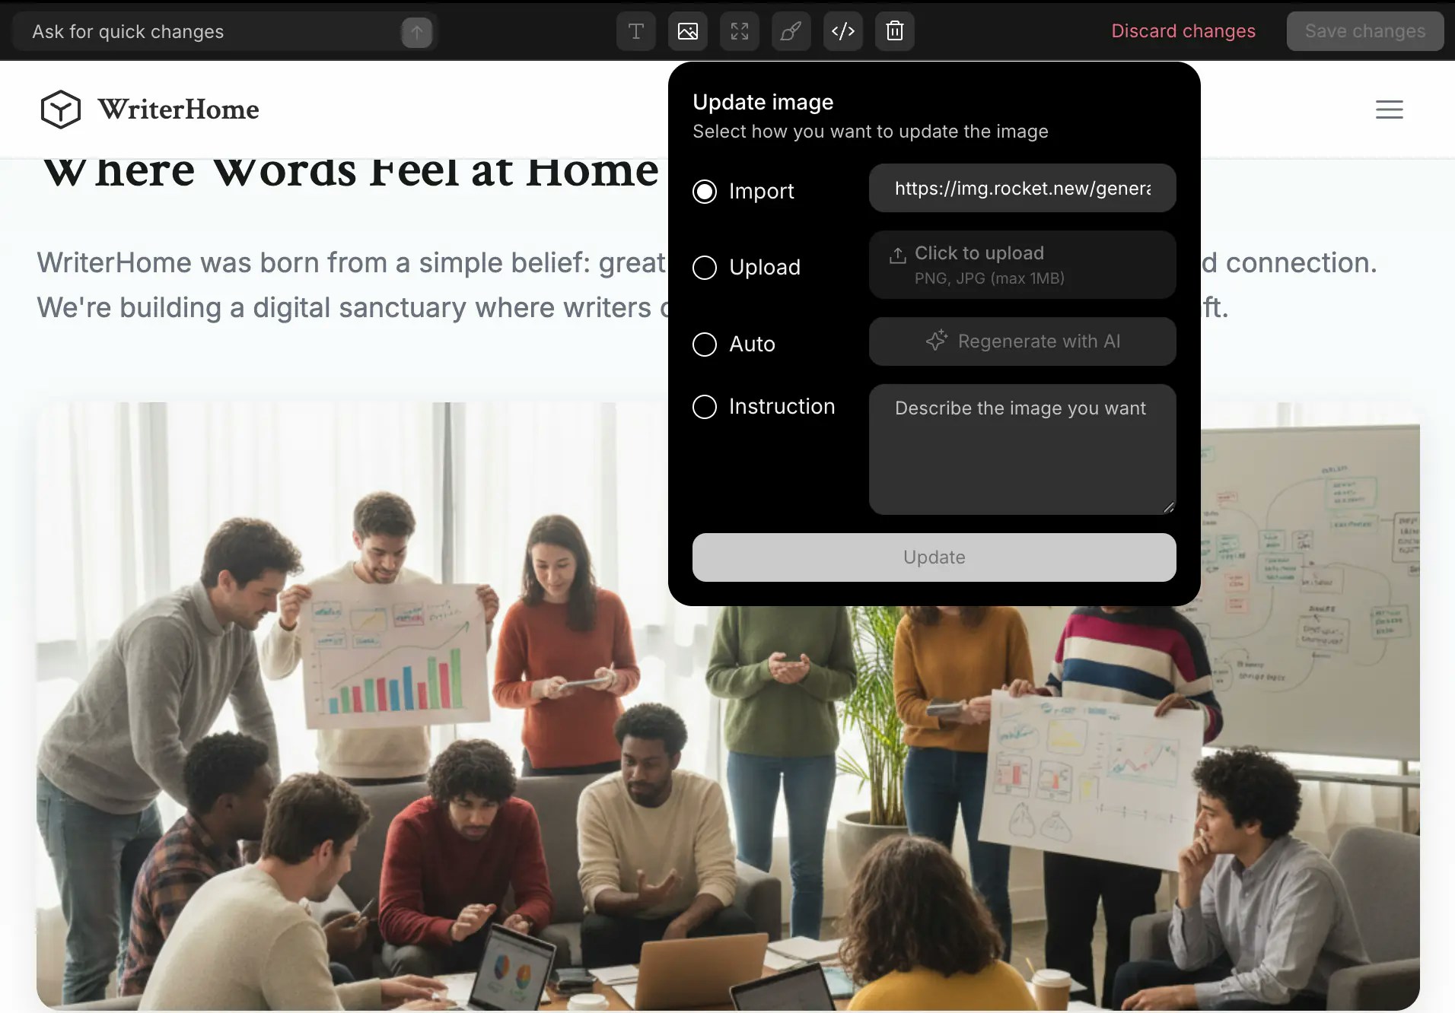Click the trash delete icon

pos(893,31)
